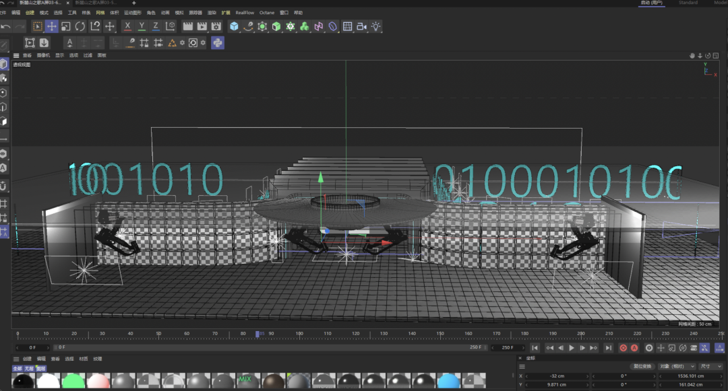Click the 复位变换 reset transform button

(x=642, y=367)
